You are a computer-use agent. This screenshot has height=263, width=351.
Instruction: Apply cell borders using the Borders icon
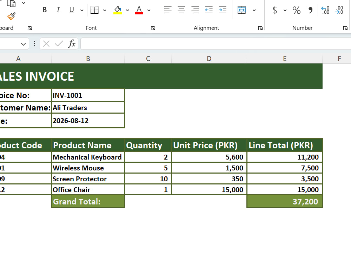point(94,10)
